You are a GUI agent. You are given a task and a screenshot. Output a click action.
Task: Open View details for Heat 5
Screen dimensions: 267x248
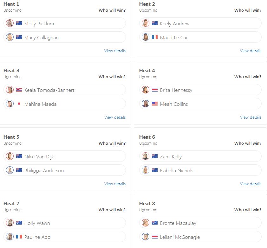(115, 184)
